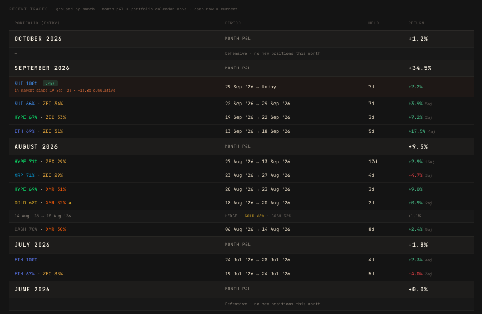Click the 17d held value
This screenshot has height=314, width=482.
click(373, 162)
